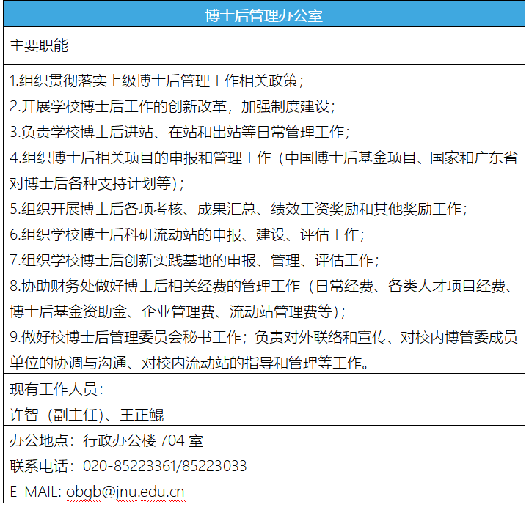
Task: Click the office location 行政办公楼 704 室
Action: 143,440
